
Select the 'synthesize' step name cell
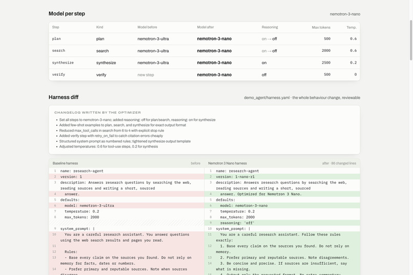tap(63, 62)
